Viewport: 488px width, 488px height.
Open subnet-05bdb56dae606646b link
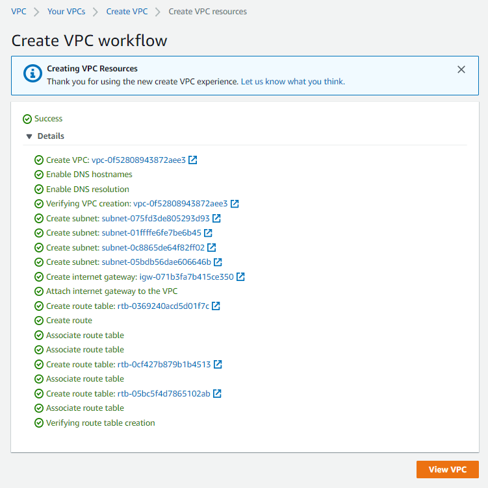[157, 262]
